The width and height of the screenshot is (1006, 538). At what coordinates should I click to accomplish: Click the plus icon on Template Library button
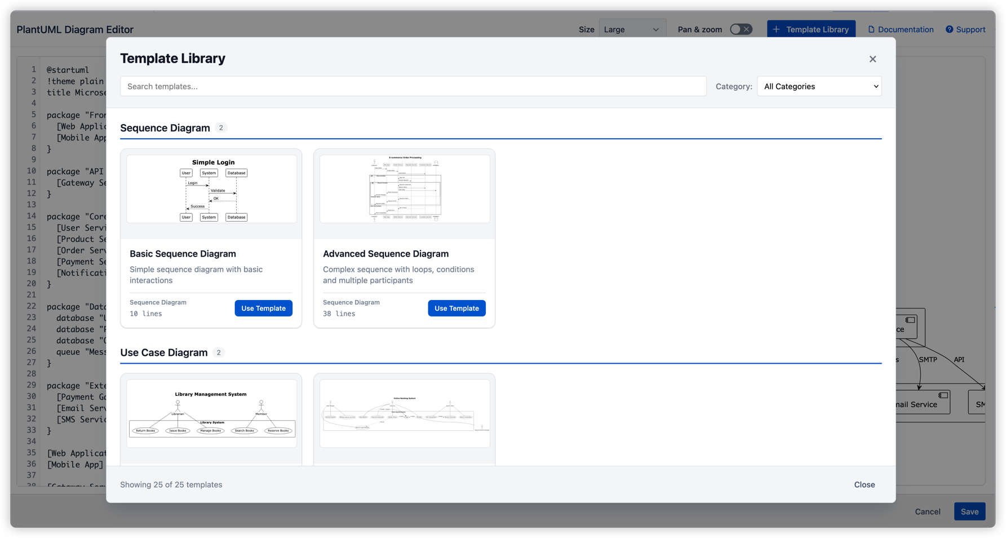[777, 29]
